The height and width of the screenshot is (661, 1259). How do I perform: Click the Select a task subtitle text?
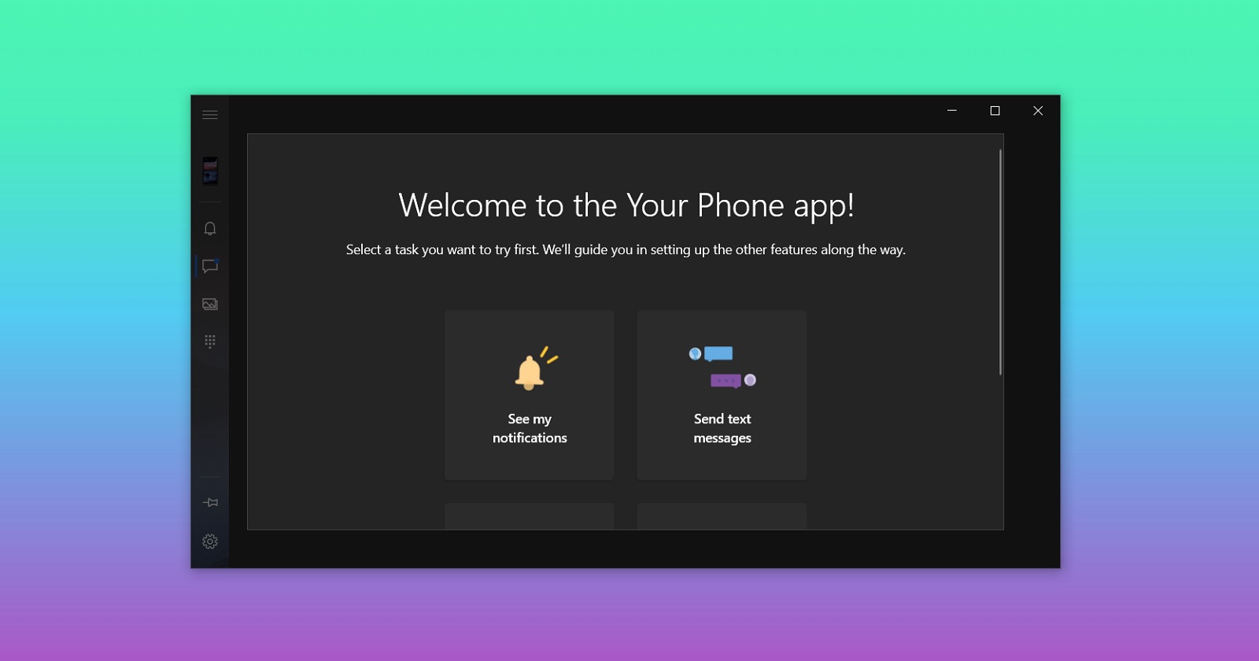coord(626,249)
